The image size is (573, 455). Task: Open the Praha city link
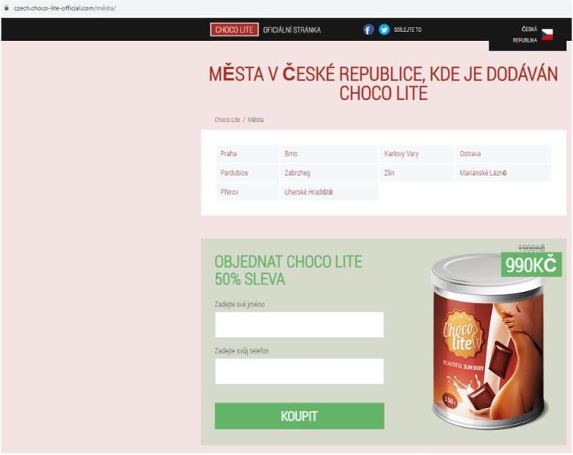click(x=228, y=154)
